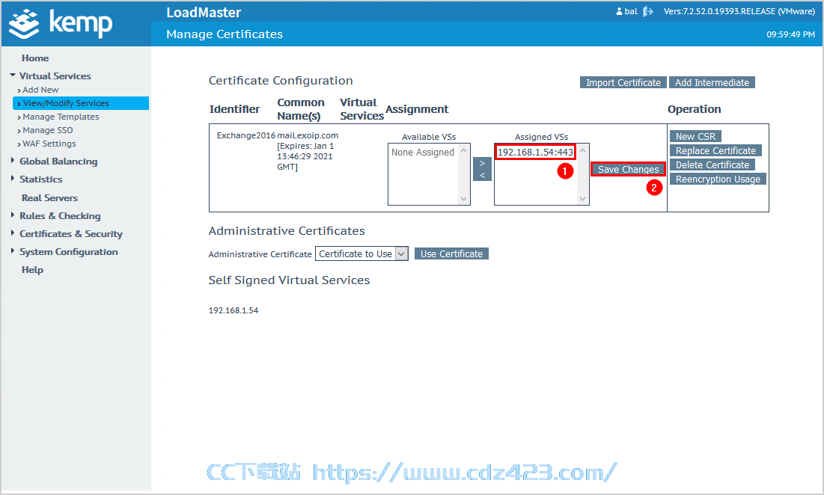Click the Kemp logo
824x495 pixels.
[61, 24]
